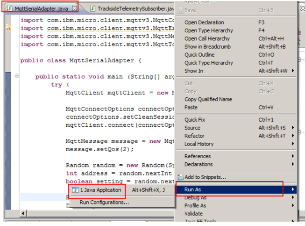Close the MqttSerialAdapter.java editor tab
The image size is (305, 226).
74,8
